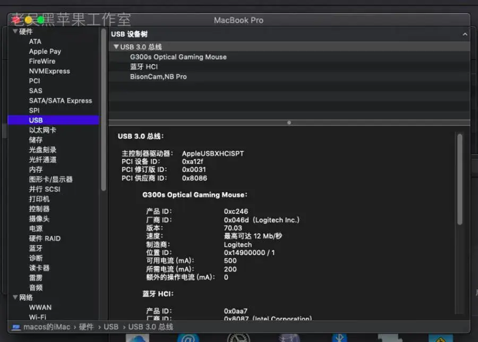Select 光盘刻录 in the sidebar
This screenshot has height=342, width=478.
coord(42,150)
